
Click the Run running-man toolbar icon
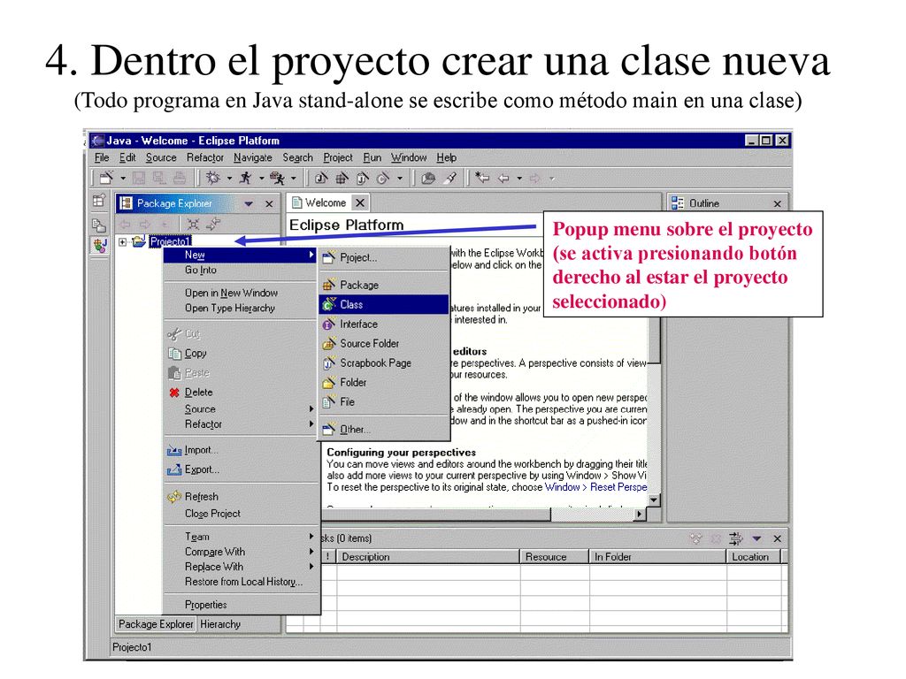click(246, 178)
